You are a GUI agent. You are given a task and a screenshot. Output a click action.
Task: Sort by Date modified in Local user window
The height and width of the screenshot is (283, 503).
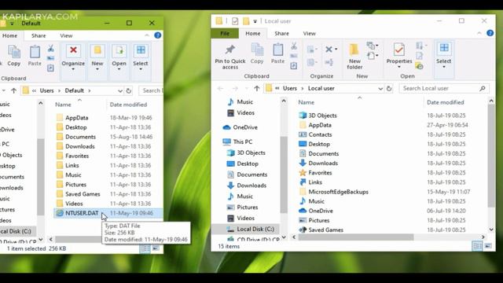pyautogui.click(x=446, y=102)
